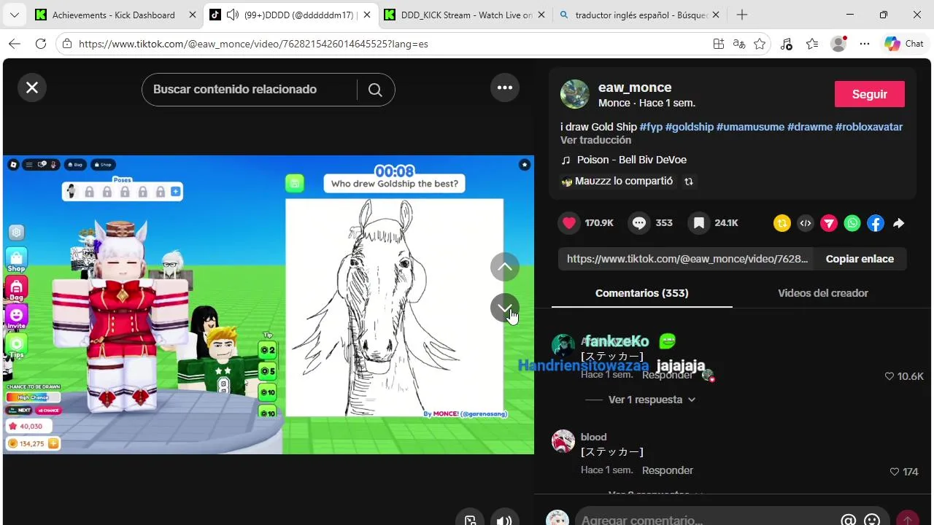Open the #drawme hashtag
This screenshot has width=934, height=525.
click(810, 127)
